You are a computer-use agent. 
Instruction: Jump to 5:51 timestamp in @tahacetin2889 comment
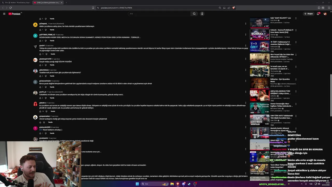(x=41, y=130)
